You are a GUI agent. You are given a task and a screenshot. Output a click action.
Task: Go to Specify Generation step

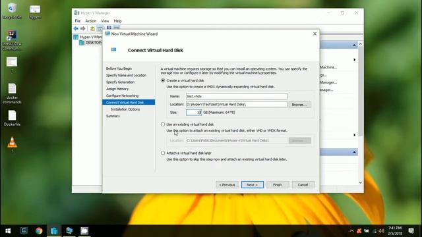click(x=120, y=82)
